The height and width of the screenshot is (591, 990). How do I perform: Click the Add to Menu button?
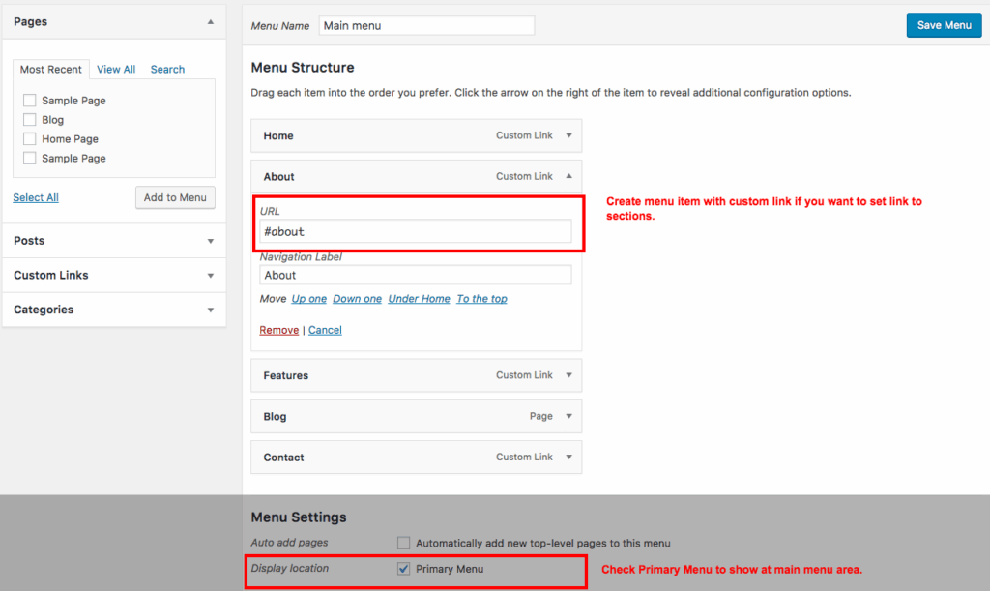point(175,197)
